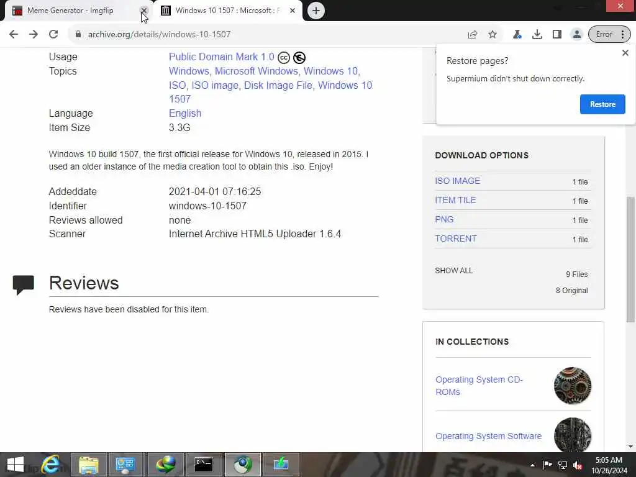Click SHOW ALL download files
Image resolution: width=636 pixels, height=477 pixels.
coord(454,271)
